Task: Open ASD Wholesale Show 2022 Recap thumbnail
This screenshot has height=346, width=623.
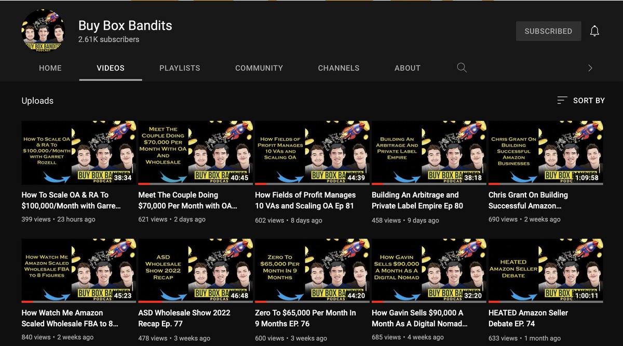Action: point(196,271)
